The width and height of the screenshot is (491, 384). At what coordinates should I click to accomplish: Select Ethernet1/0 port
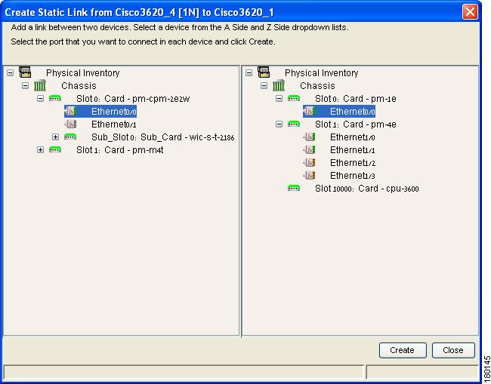(x=353, y=137)
